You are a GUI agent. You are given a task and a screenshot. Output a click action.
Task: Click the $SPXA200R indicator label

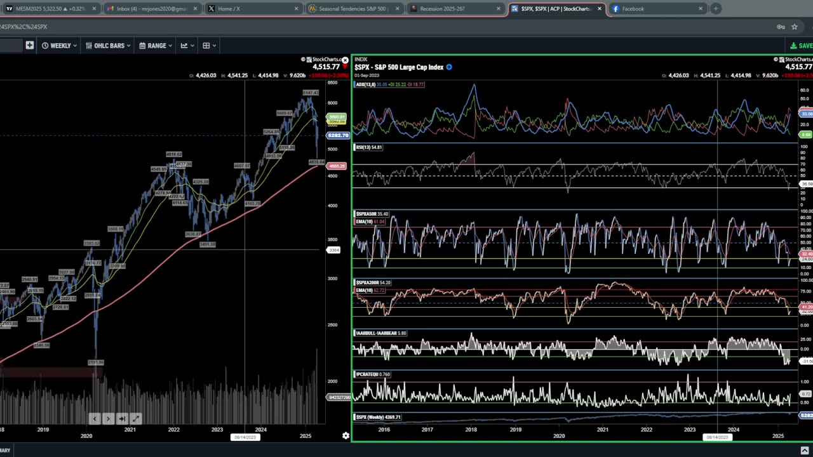[373, 282]
